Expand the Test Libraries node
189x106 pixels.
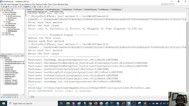(x=2, y=35)
